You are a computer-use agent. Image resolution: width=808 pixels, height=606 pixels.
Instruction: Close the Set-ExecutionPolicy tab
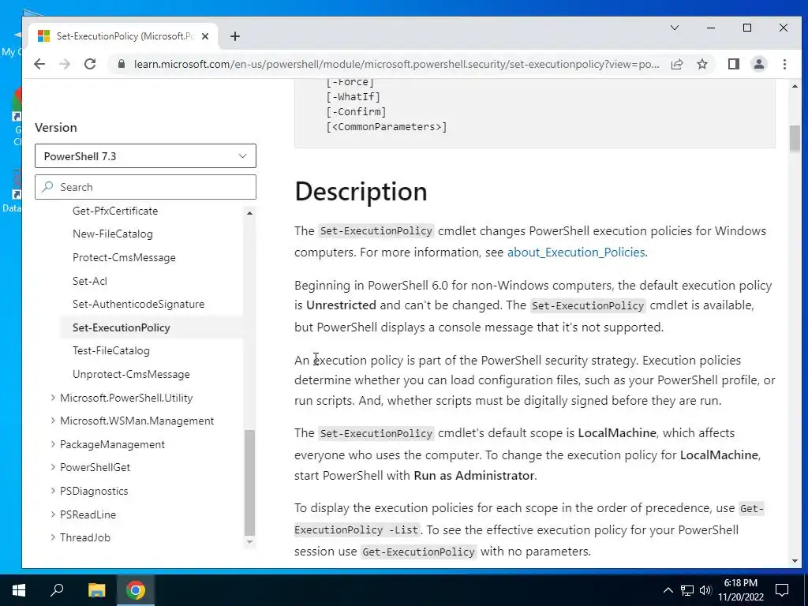205,36
